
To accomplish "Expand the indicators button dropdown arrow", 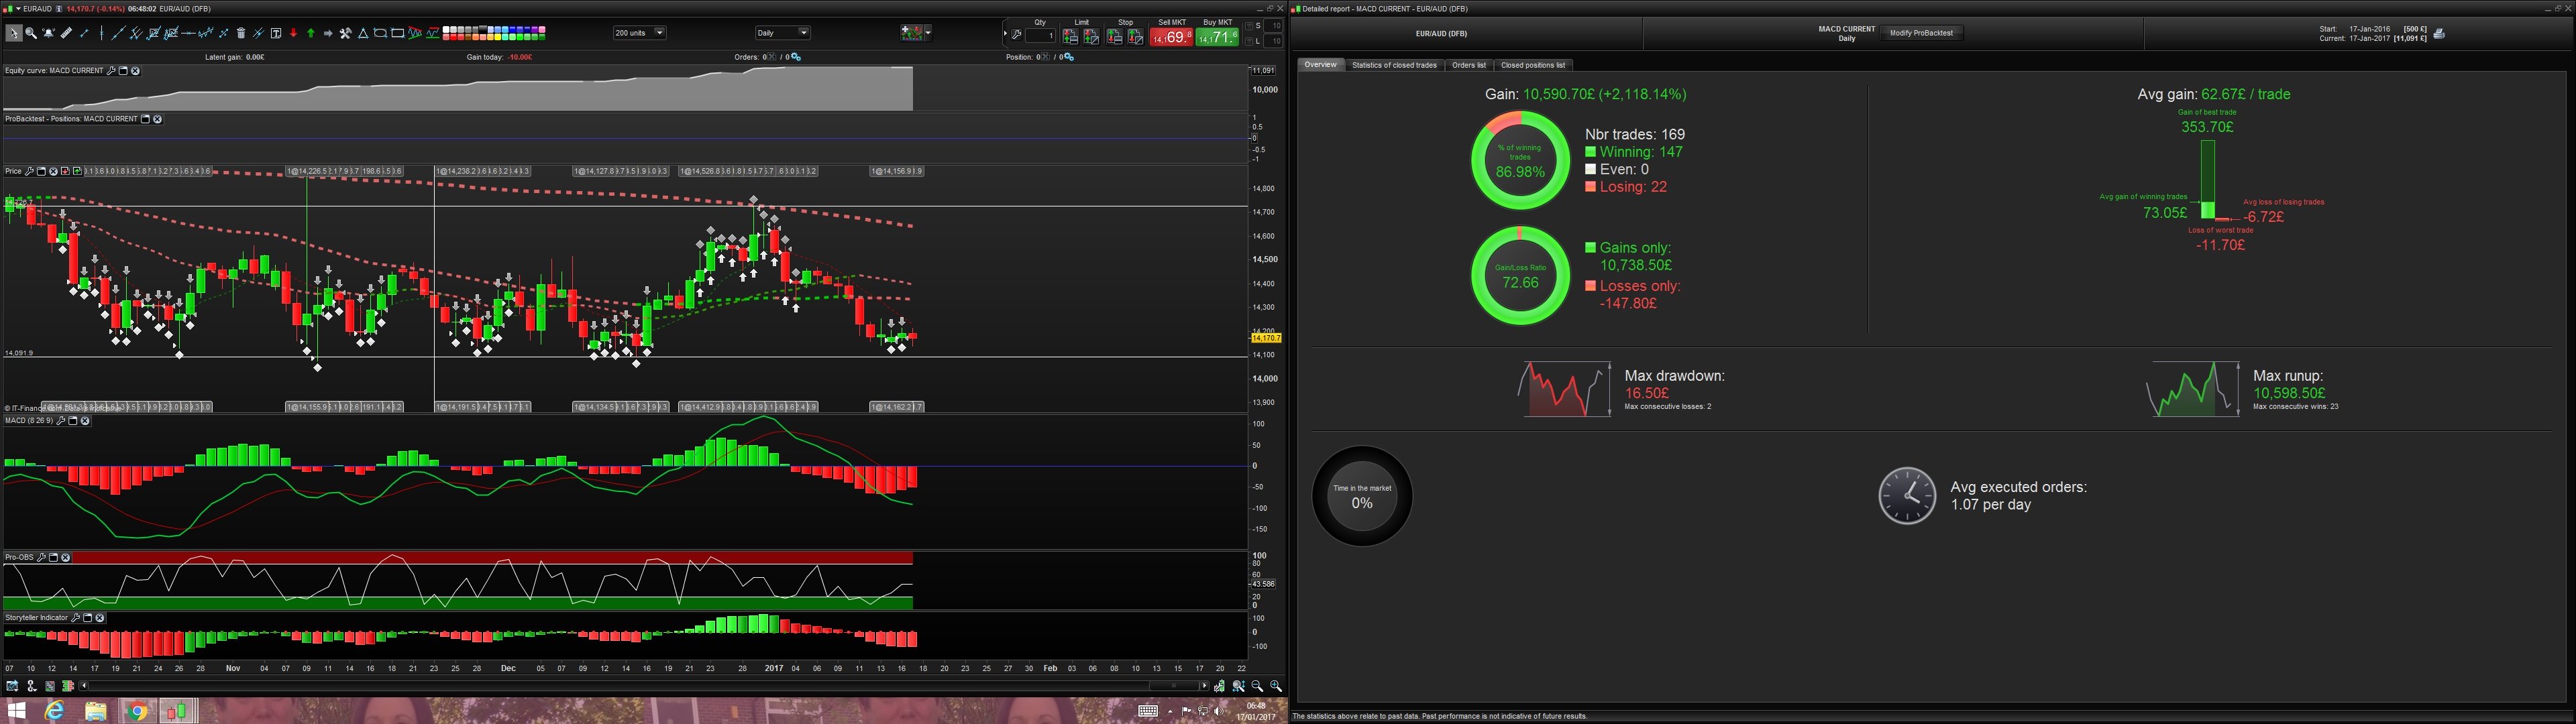I will tap(928, 33).
